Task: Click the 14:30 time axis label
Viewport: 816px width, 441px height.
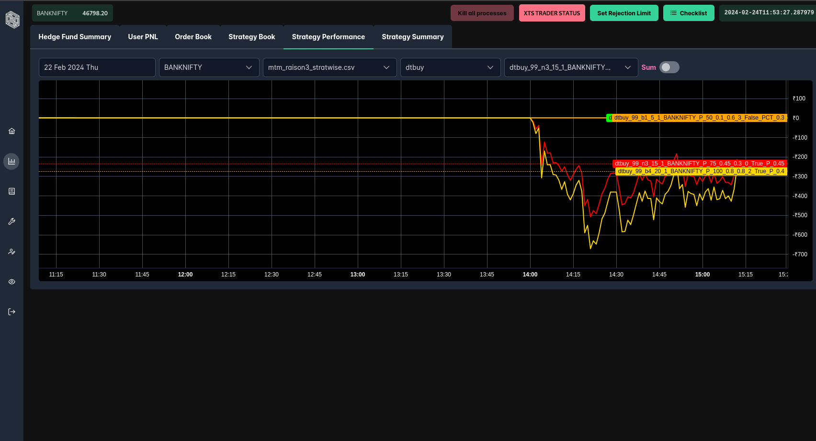Action: (x=616, y=275)
